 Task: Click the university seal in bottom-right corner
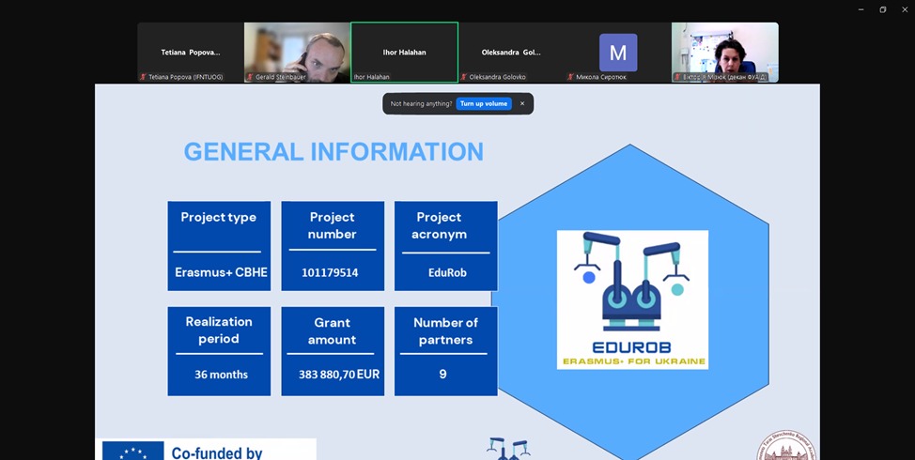point(786,447)
